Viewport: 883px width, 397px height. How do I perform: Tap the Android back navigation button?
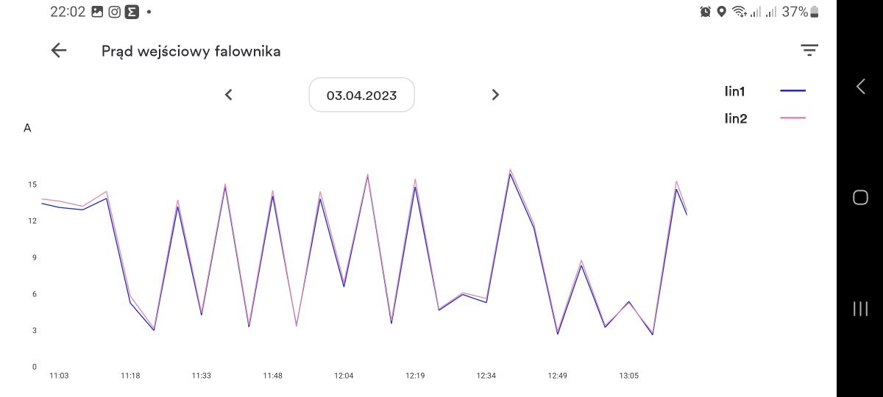[x=860, y=86]
